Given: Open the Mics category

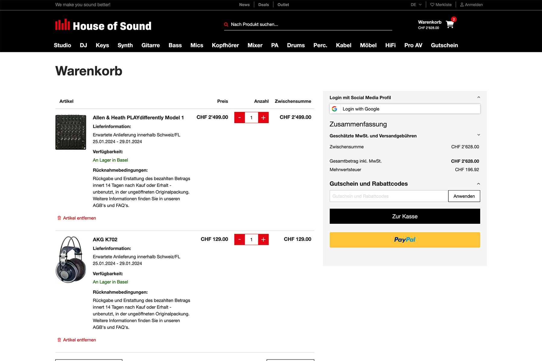Looking at the screenshot, I should coord(197,45).
